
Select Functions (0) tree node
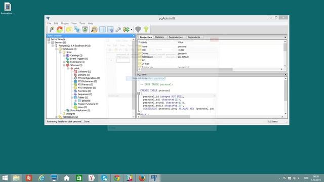pos(85,91)
